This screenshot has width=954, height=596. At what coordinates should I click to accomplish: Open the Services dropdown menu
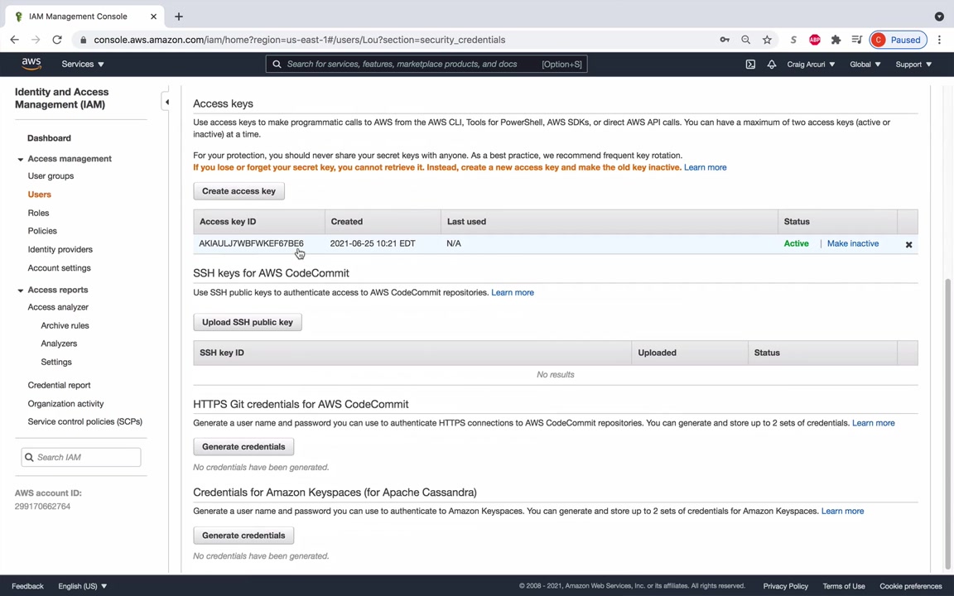82,64
